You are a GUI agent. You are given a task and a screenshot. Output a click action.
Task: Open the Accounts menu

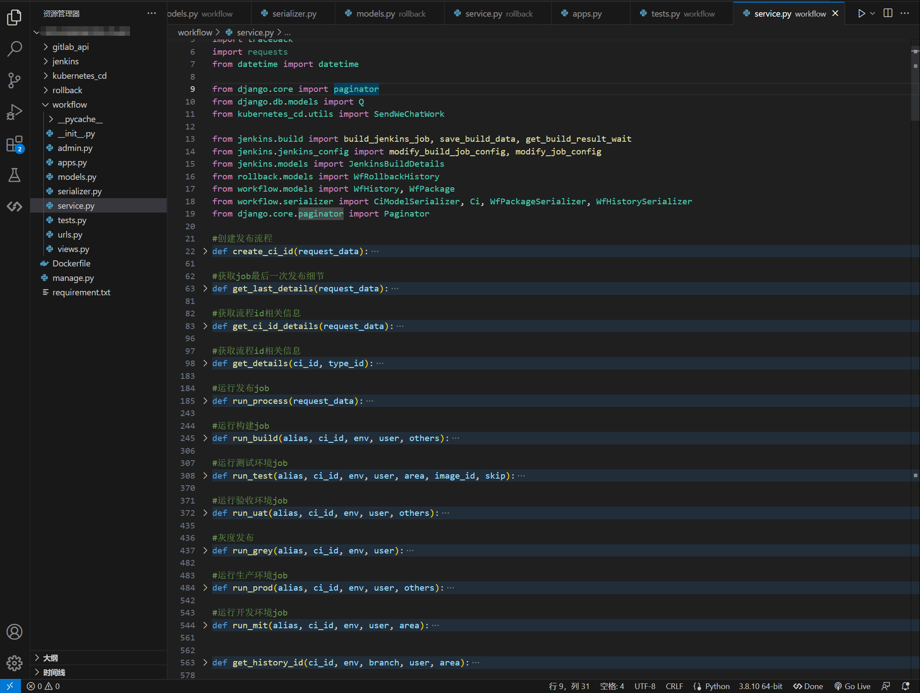click(x=14, y=632)
